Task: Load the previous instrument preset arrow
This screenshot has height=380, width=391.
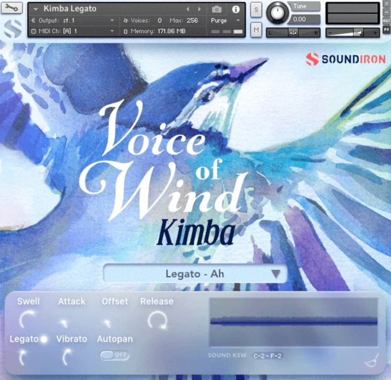Action: pyautogui.click(x=188, y=9)
